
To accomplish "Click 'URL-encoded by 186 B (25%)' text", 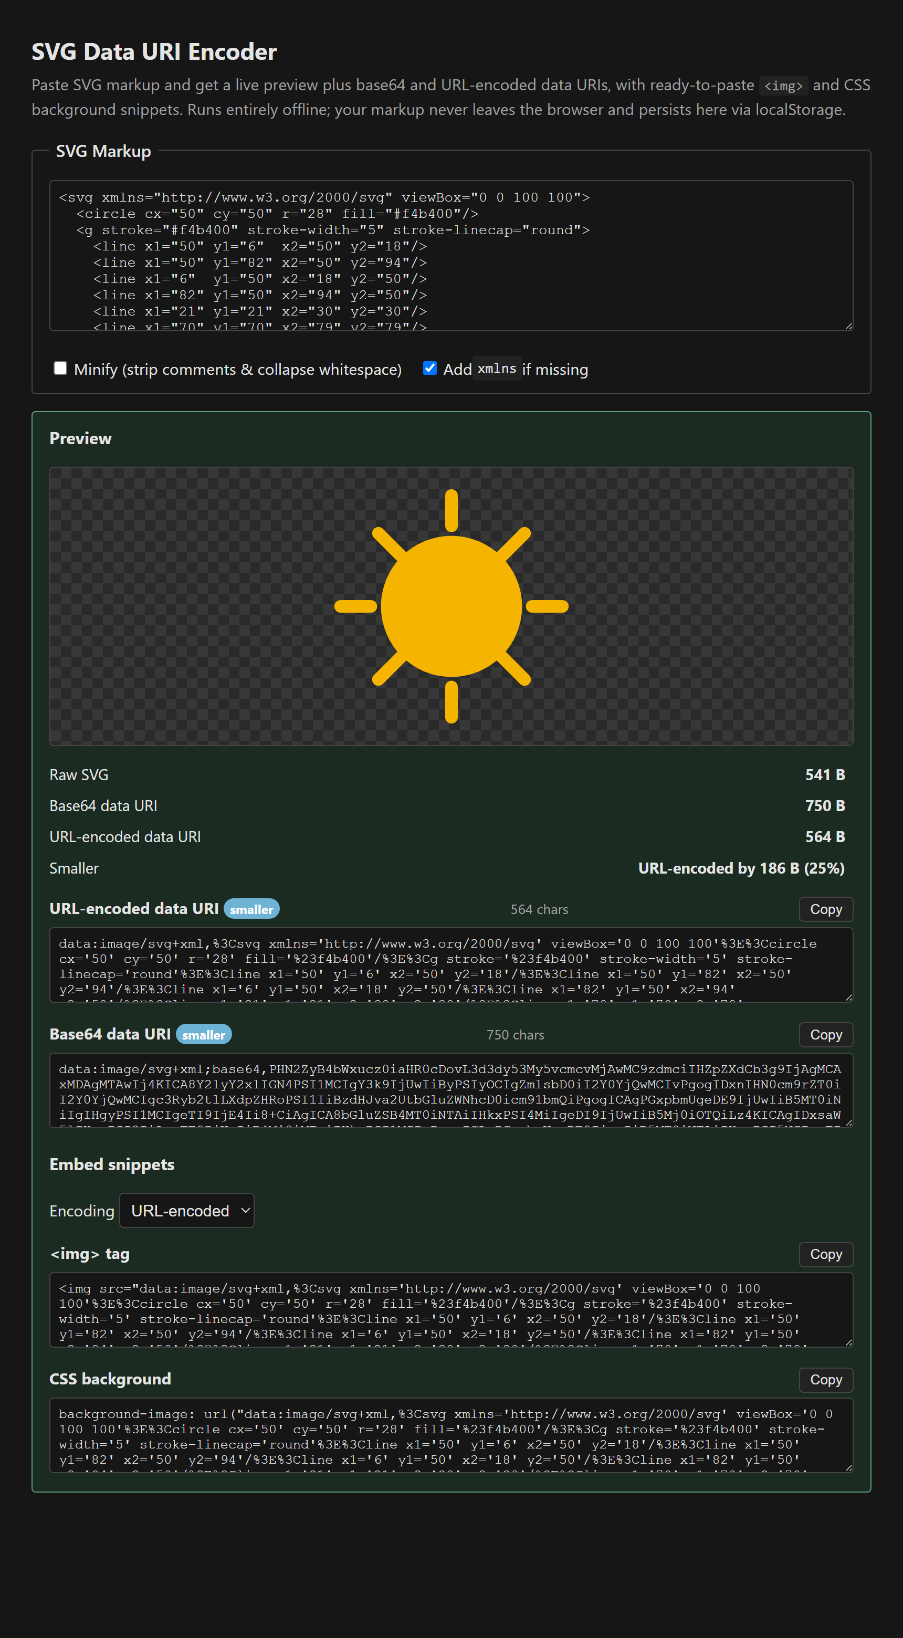I will pyautogui.click(x=741, y=868).
